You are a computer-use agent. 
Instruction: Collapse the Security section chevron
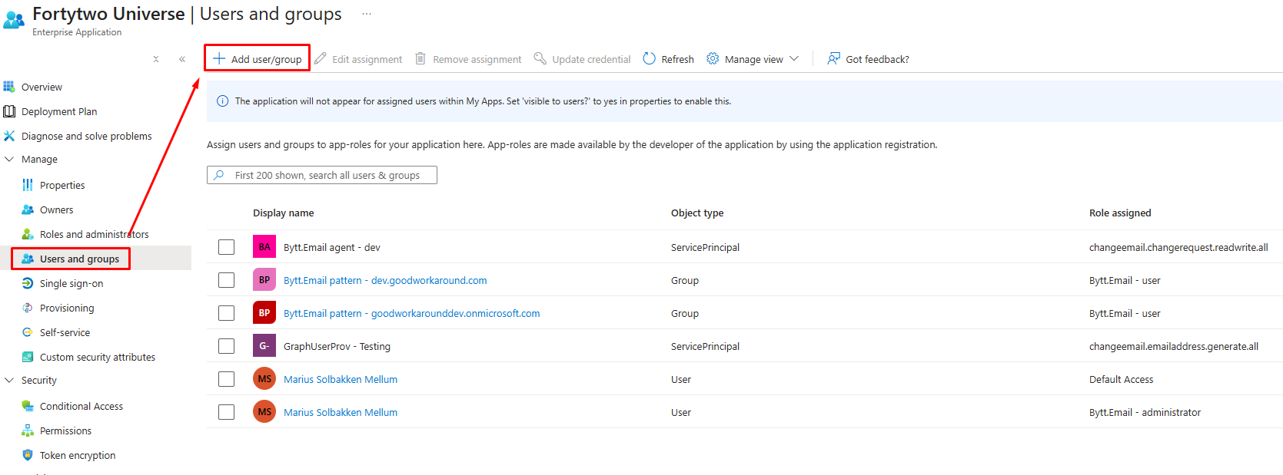[9, 381]
